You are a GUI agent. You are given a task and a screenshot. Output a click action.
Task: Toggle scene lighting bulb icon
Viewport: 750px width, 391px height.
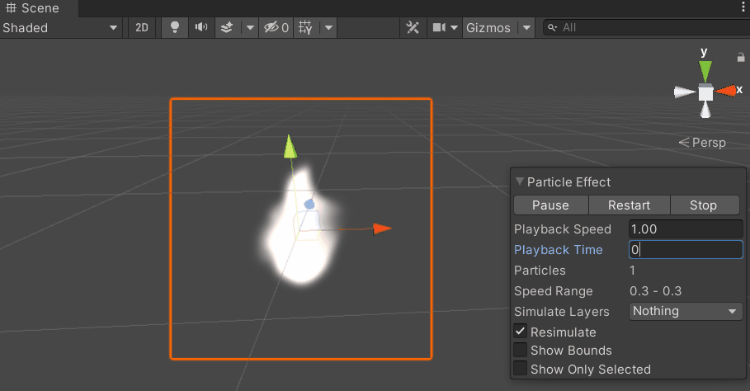point(175,28)
